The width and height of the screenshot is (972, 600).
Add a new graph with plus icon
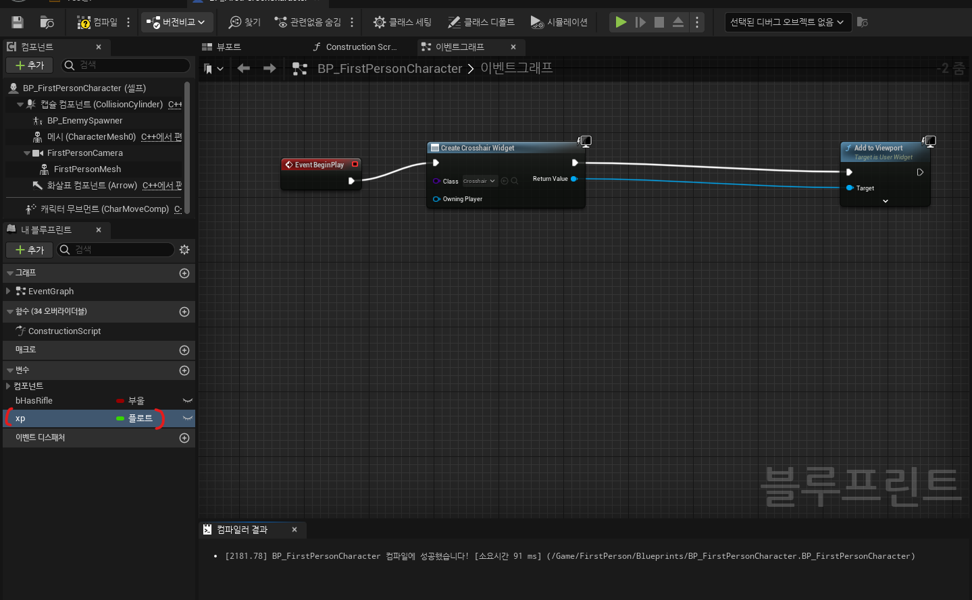click(x=184, y=273)
